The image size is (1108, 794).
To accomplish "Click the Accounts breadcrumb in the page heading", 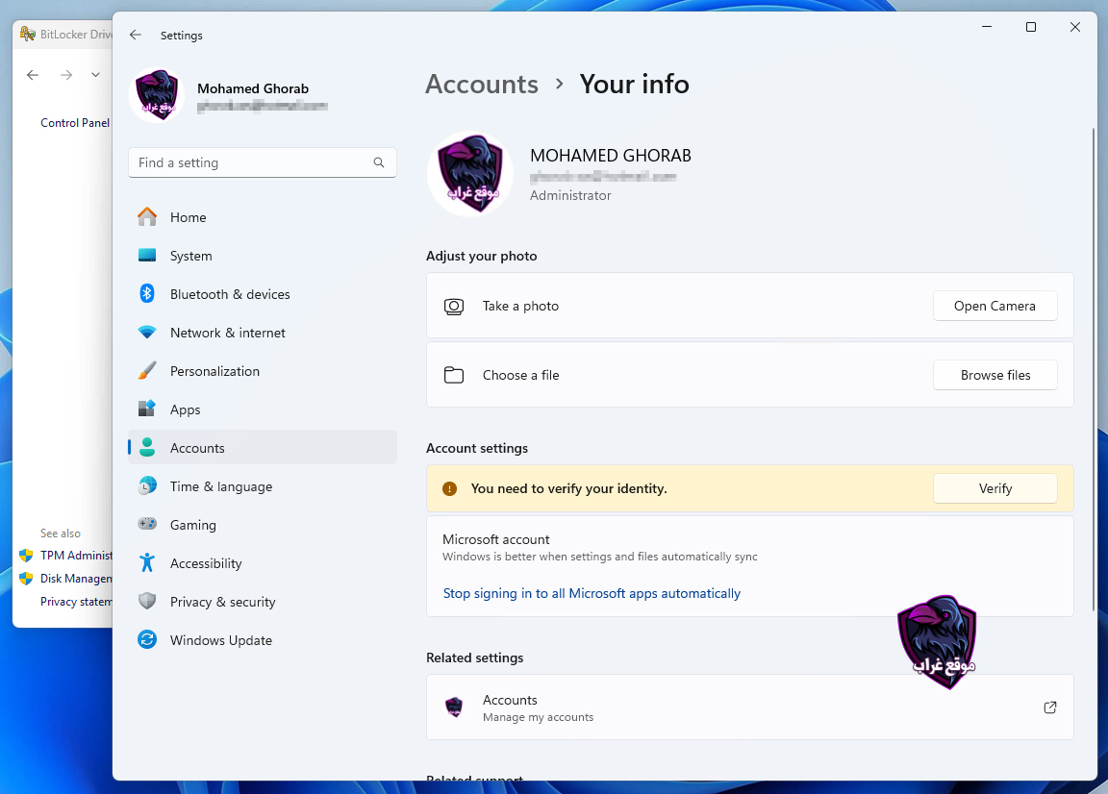I will tap(482, 84).
